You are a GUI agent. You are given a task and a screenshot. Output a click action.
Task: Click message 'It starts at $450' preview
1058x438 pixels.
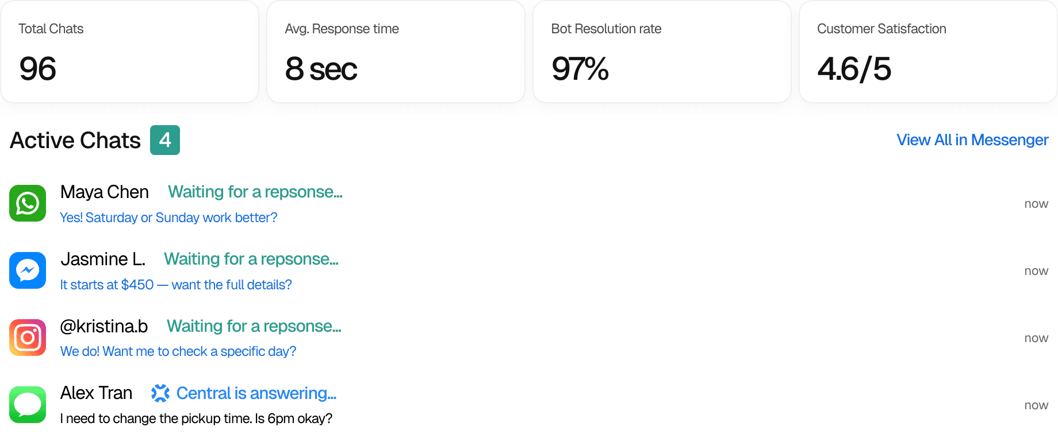(x=176, y=285)
